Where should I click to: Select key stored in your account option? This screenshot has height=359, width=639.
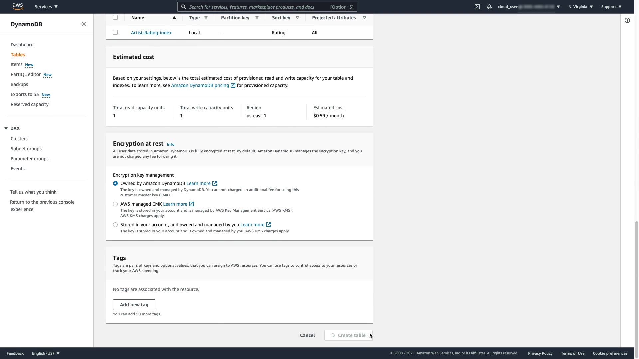[115, 225]
